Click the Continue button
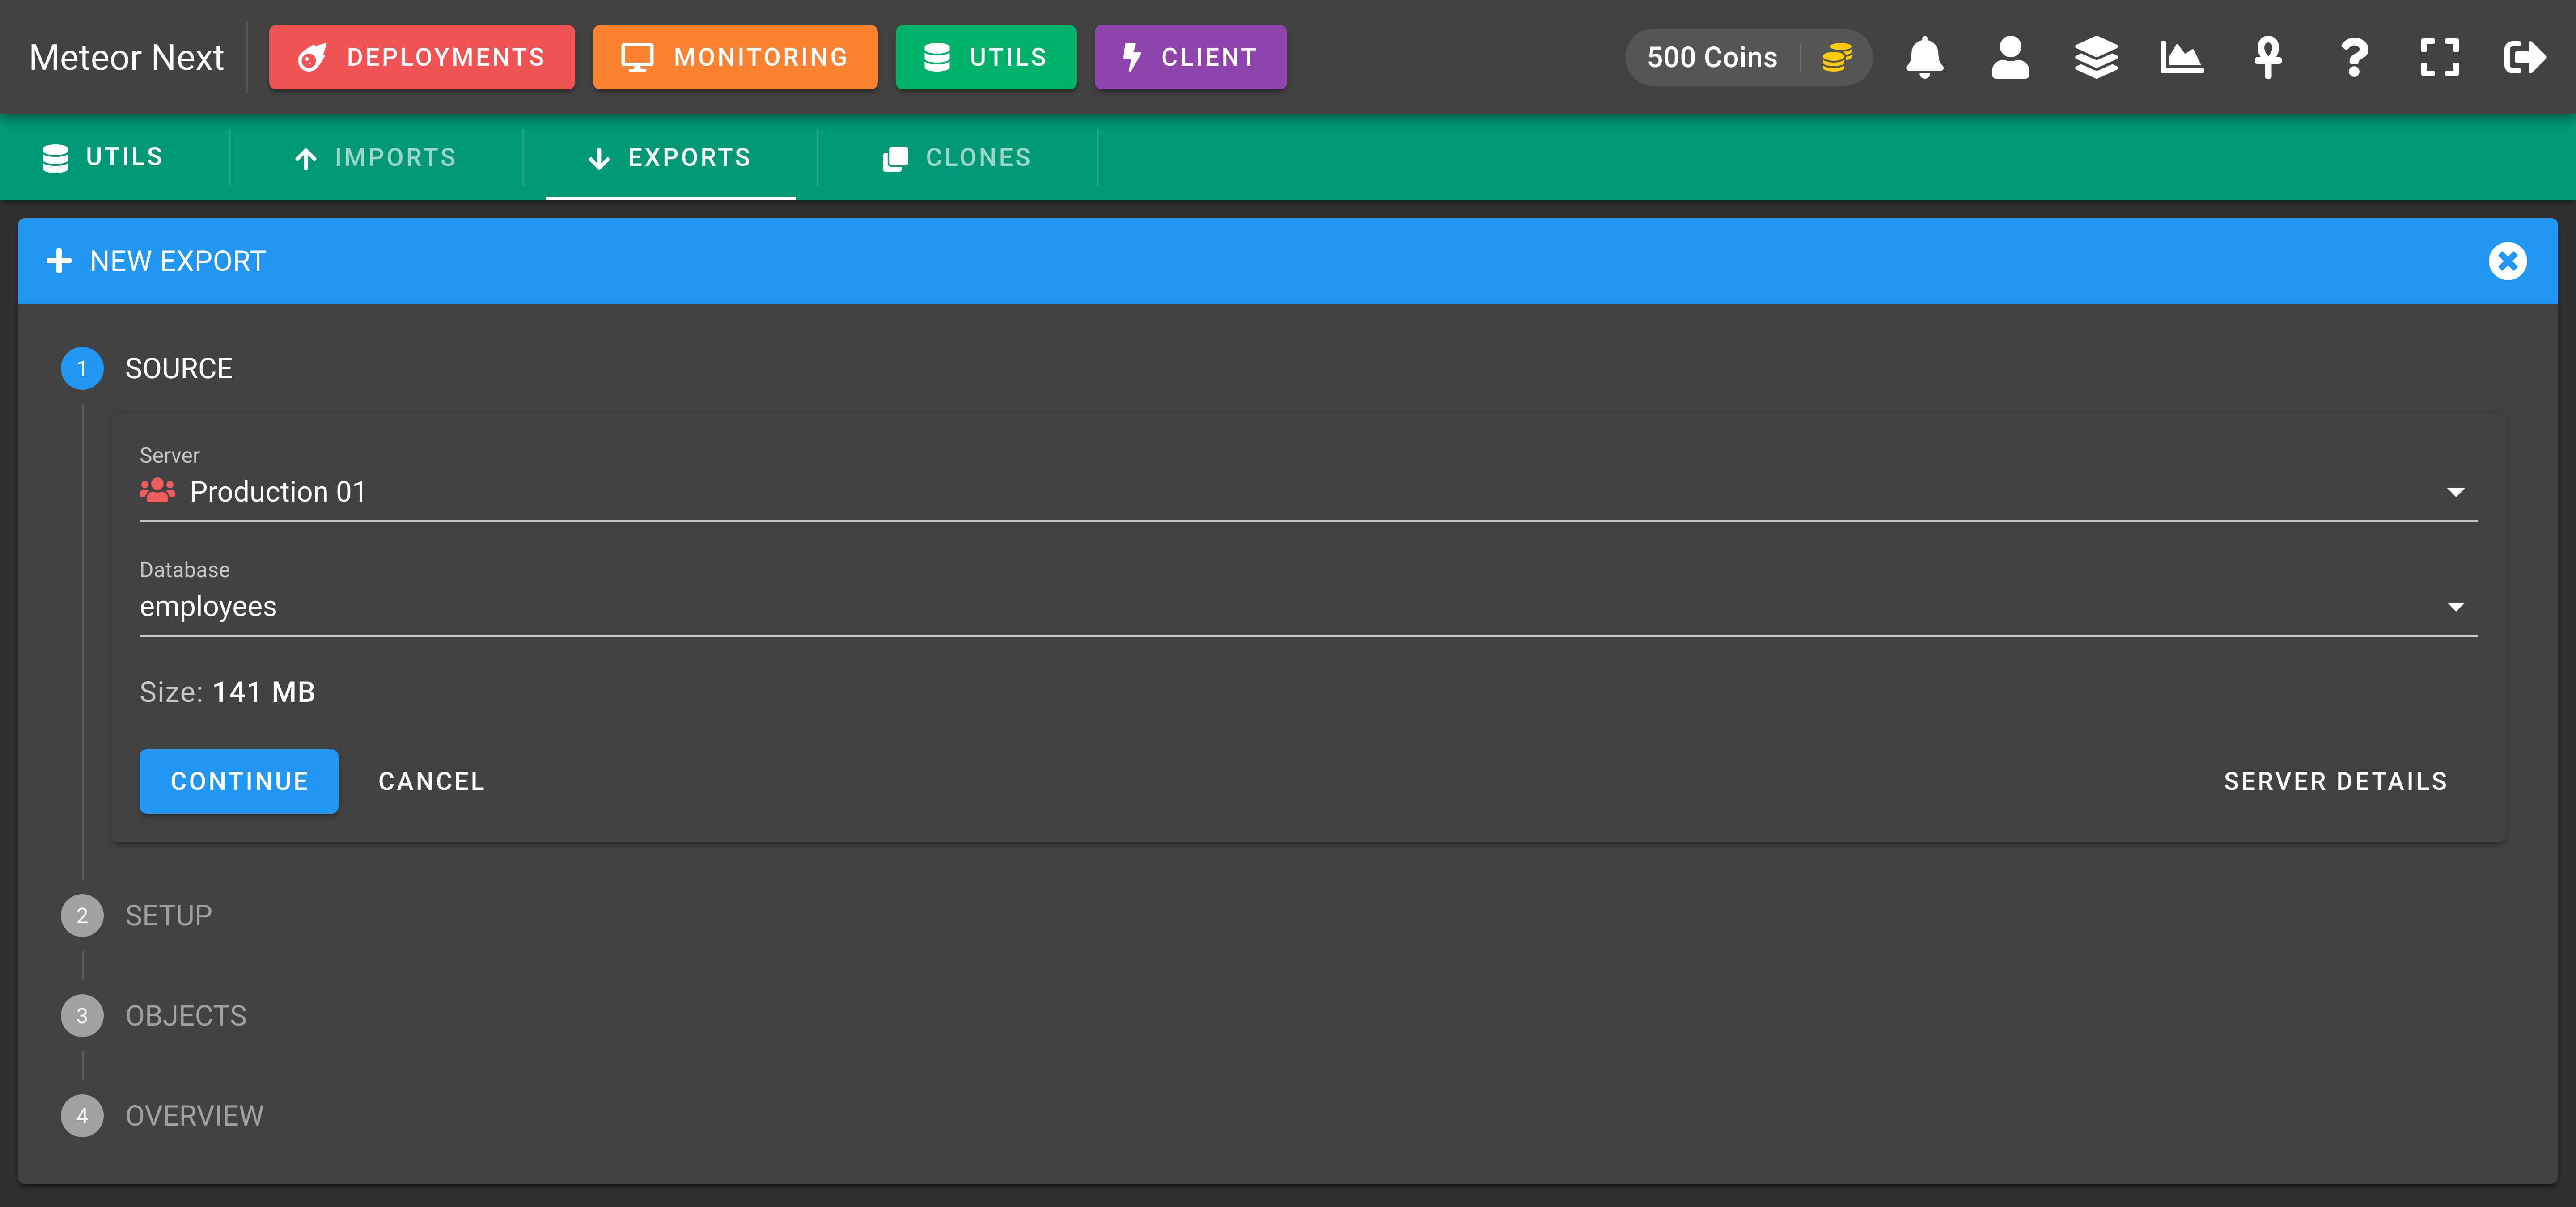 coord(239,781)
